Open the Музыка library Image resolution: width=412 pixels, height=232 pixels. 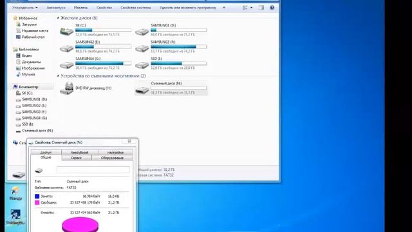pos(28,75)
